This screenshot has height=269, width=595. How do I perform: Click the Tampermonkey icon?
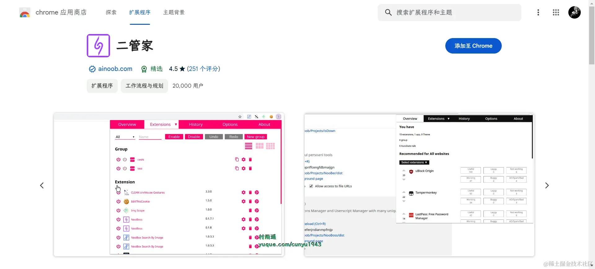click(411, 193)
